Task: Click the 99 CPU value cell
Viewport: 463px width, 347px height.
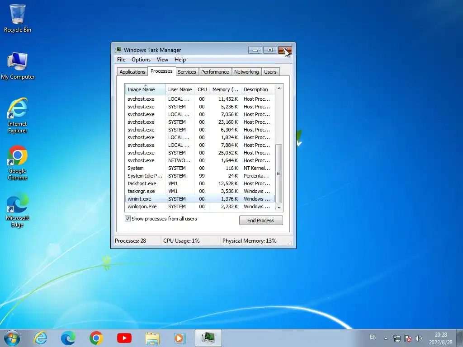Action: coord(202,176)
